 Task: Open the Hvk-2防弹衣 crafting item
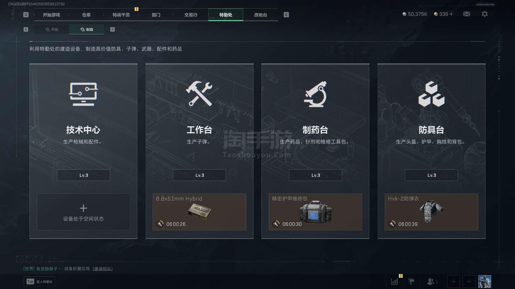point(431,212)
